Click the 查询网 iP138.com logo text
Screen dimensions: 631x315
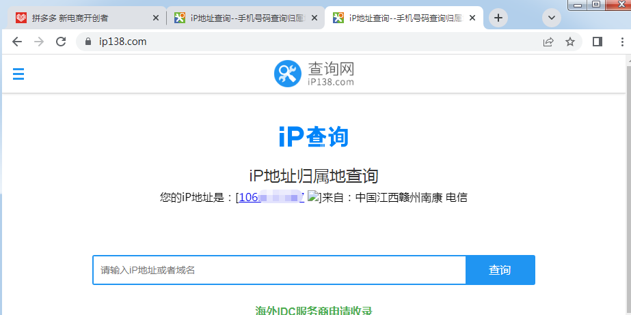coord(331,74)
